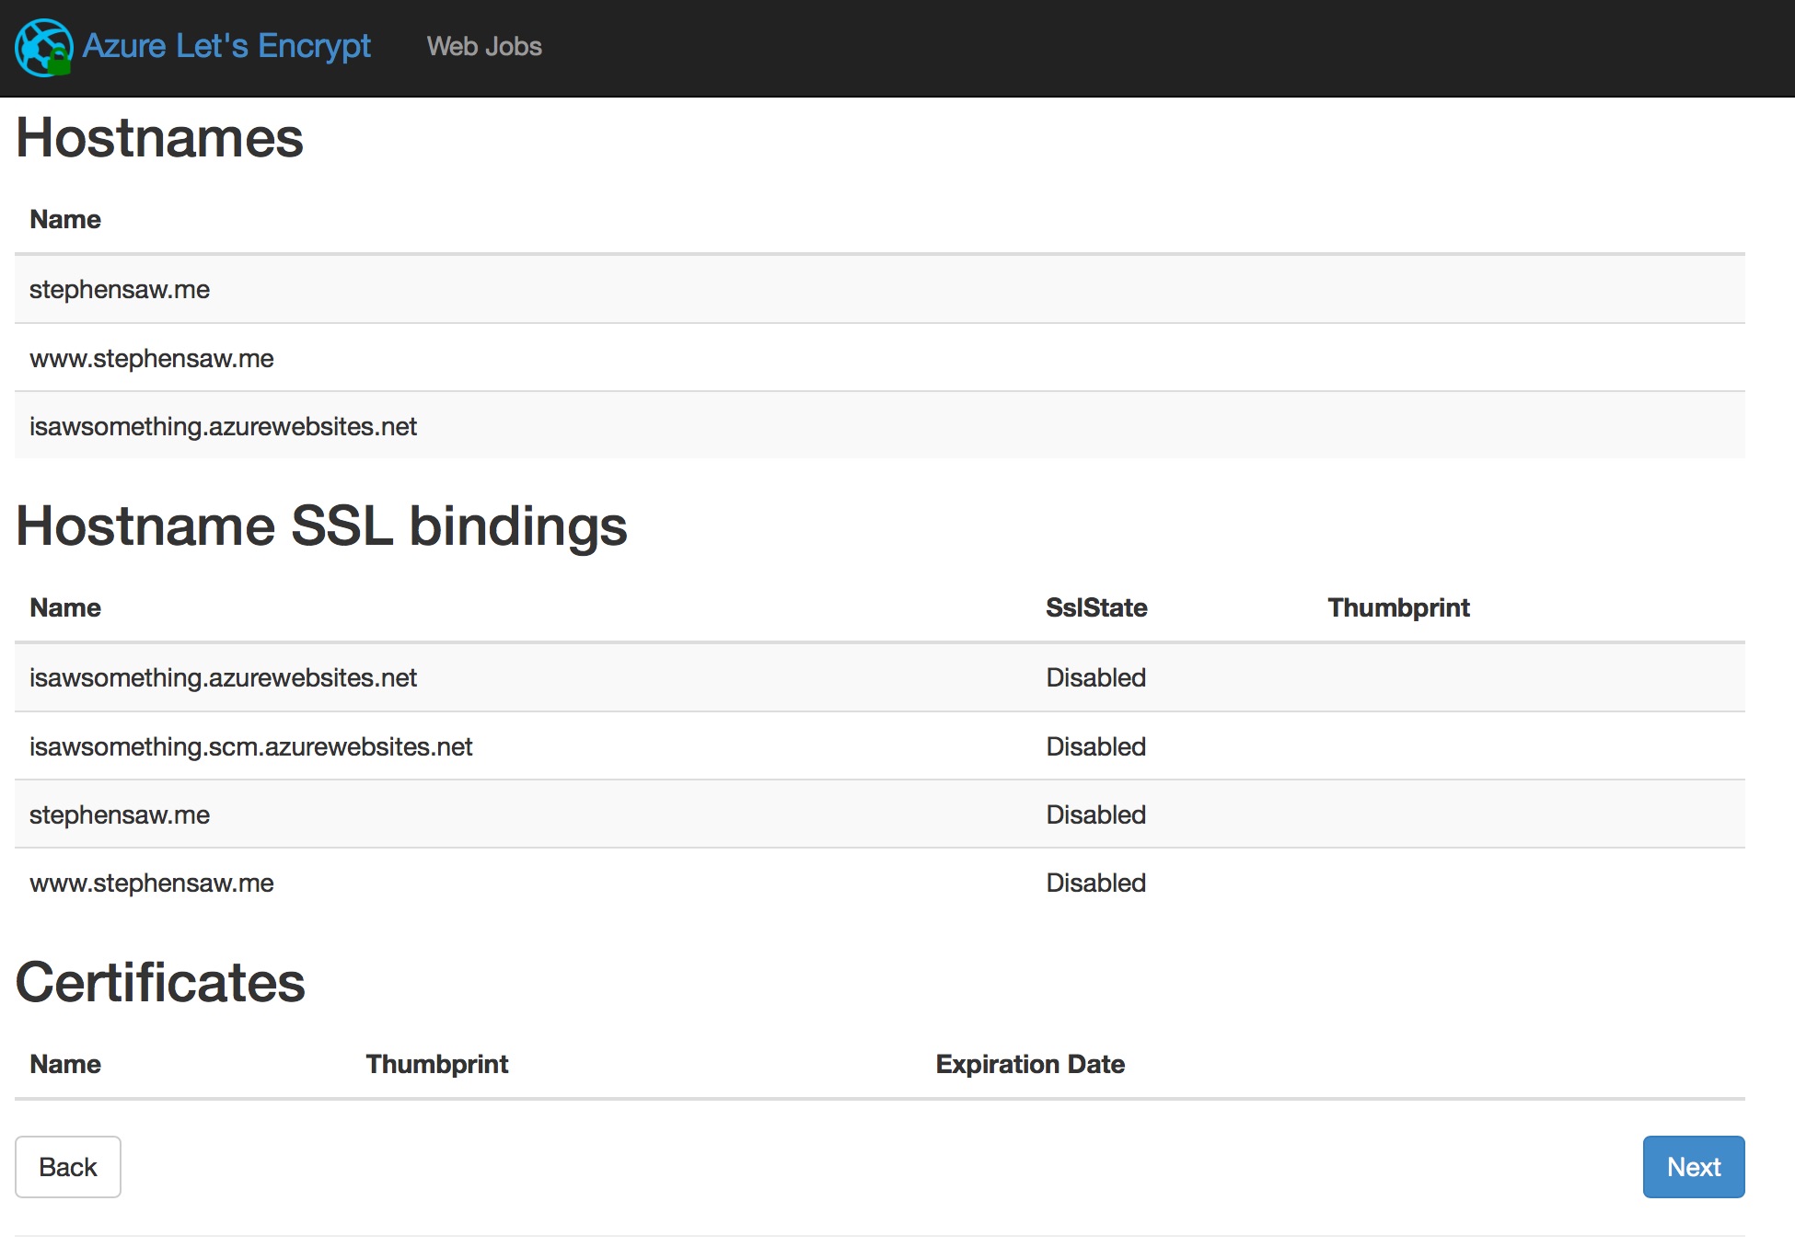Select hostname www.stephensaw.me in Hostnames table
The image size is (1795, 1259).
(152, 358)
